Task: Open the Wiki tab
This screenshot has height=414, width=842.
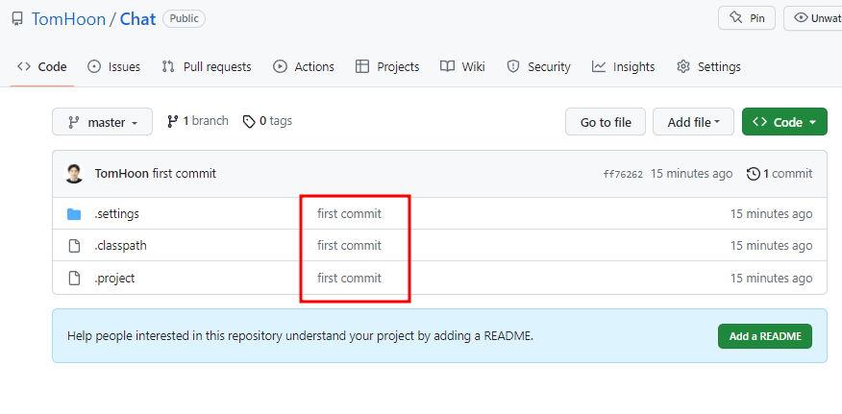Action: coord(462,67)
